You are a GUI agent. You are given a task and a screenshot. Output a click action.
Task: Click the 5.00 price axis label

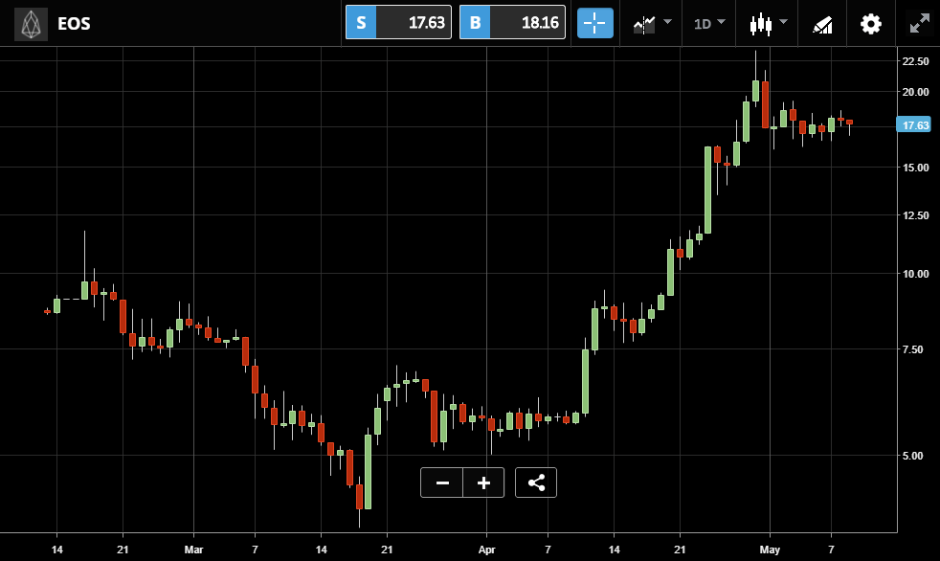[913, 456]
